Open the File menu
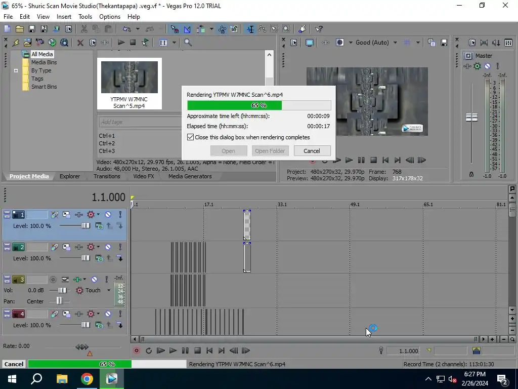The width and height of the screenshot is (518, 389). pyautogui.click(x=8, y=17)
